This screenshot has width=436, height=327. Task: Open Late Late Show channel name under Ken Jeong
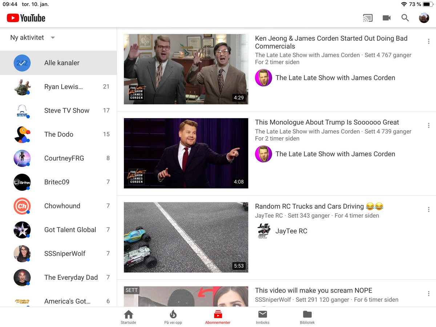tap(335, 78)
